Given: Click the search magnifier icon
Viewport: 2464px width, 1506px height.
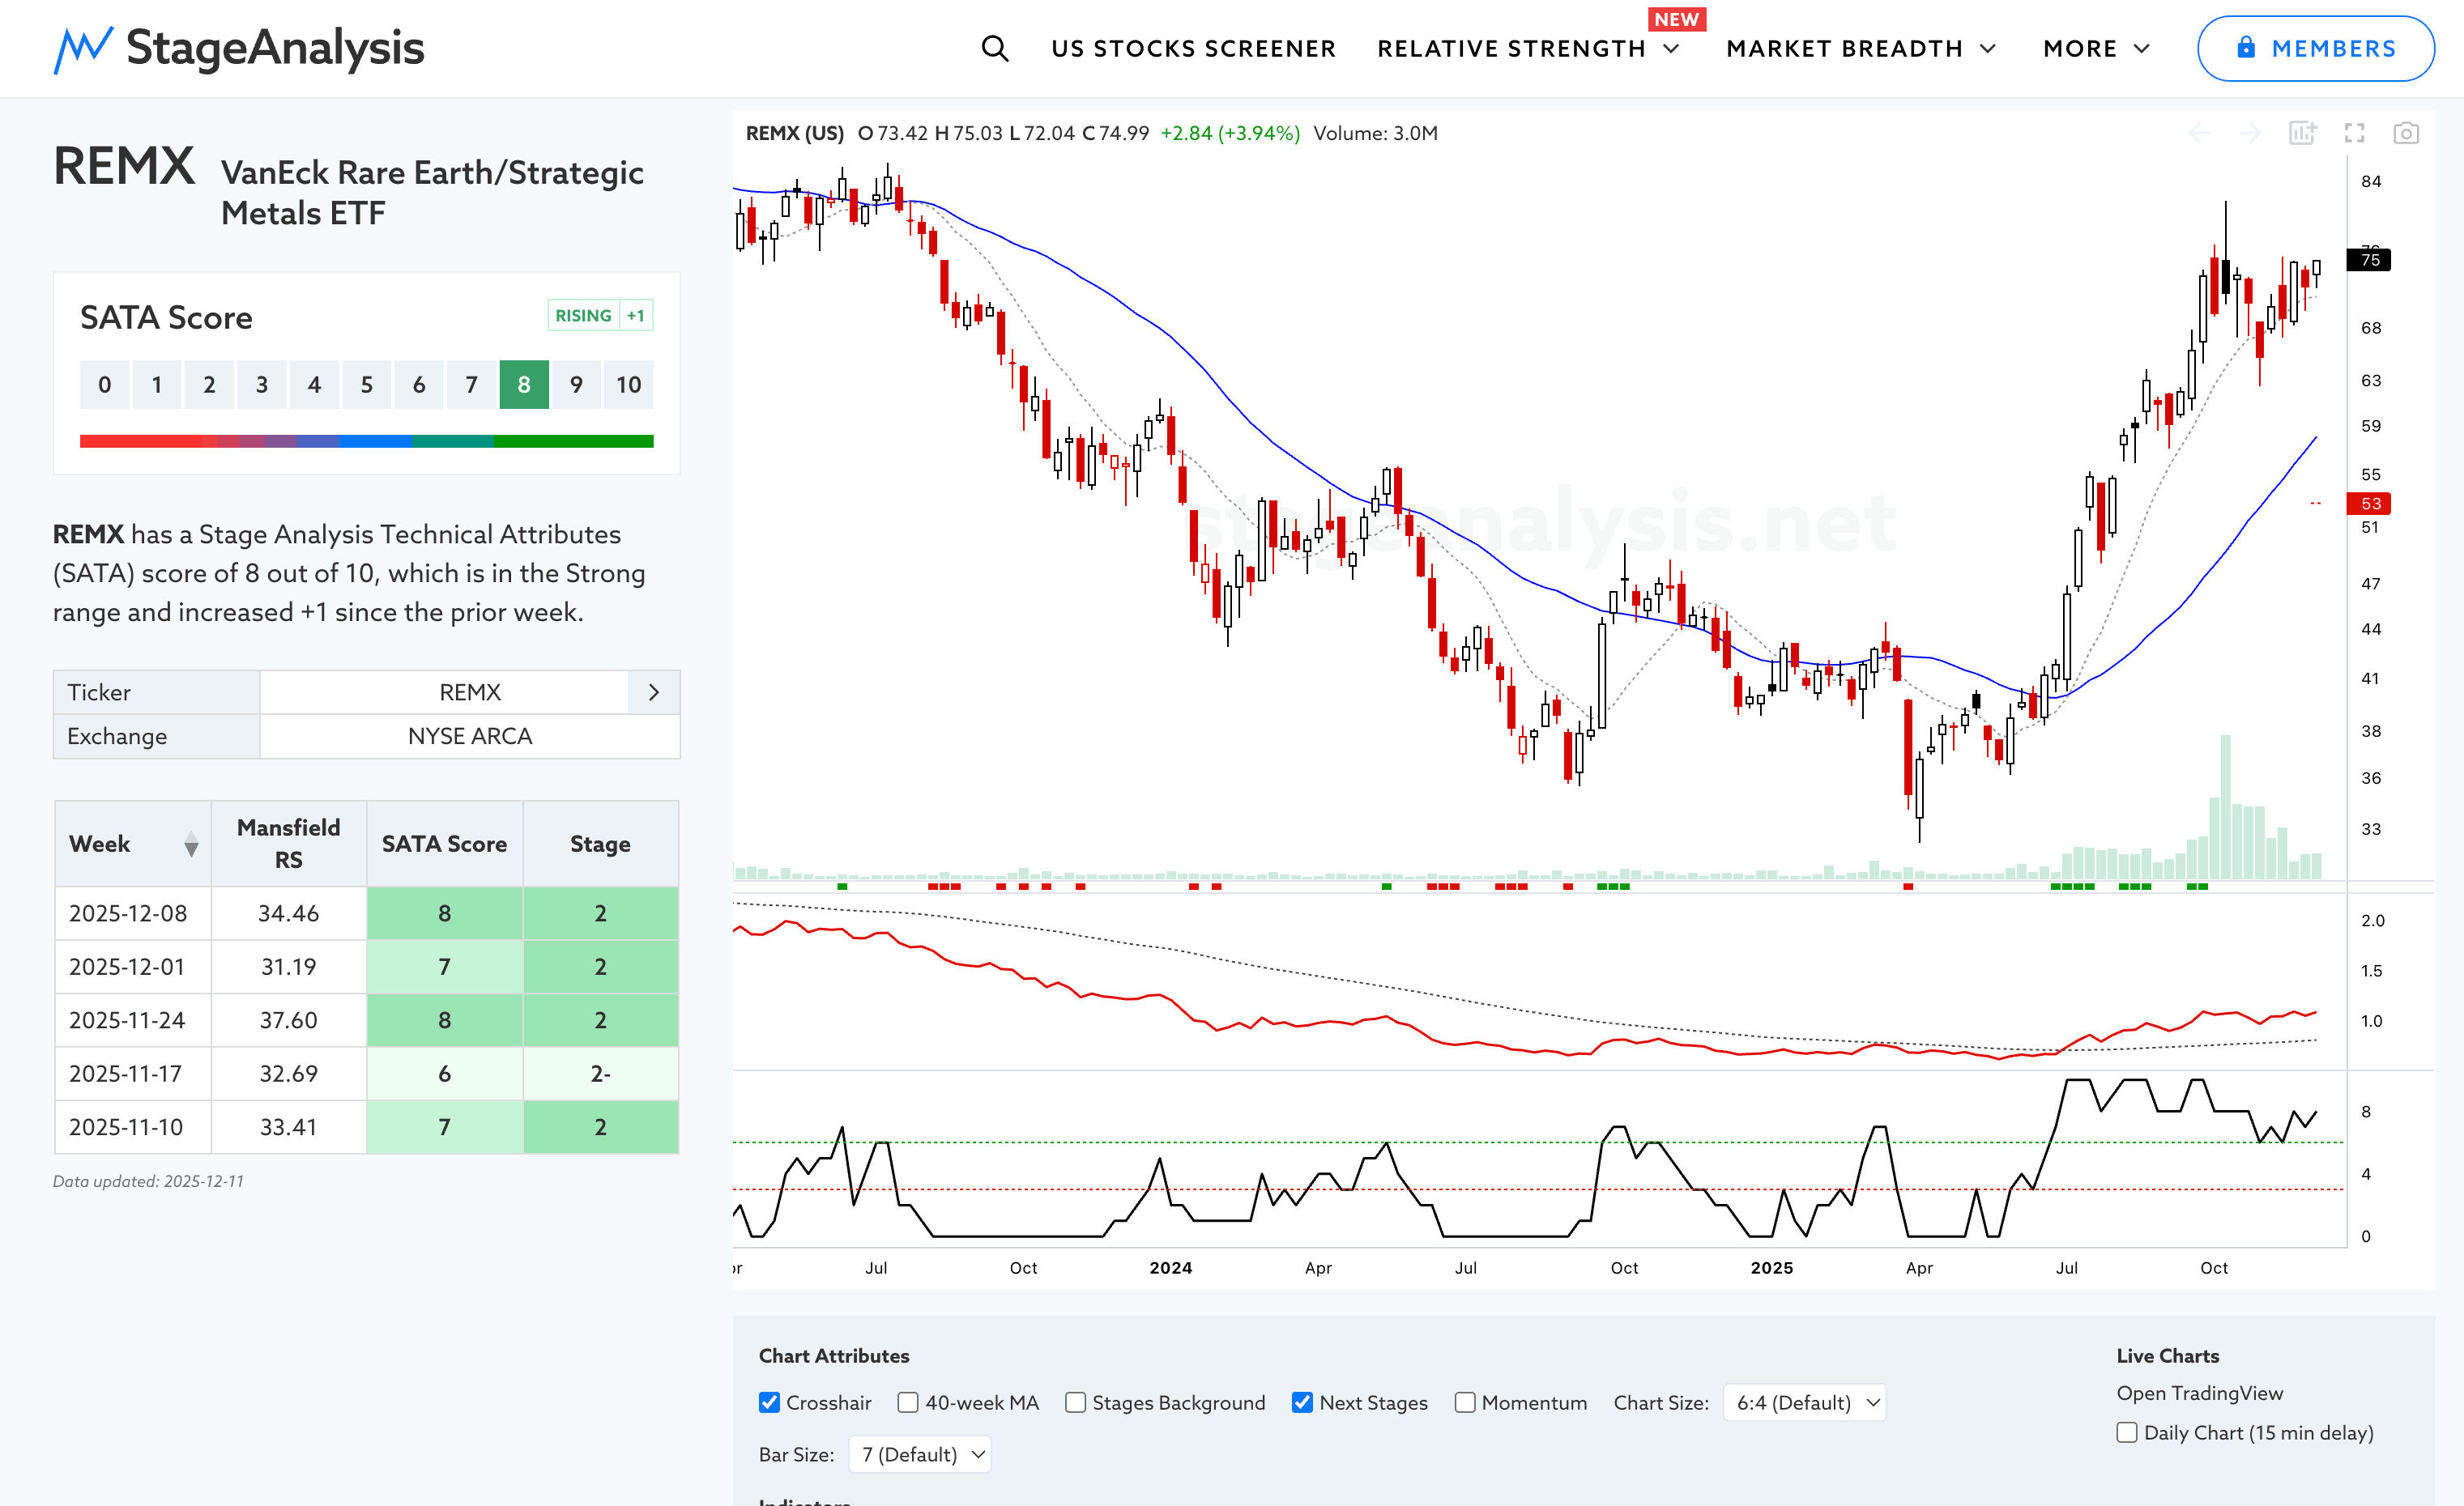Looking at the screenshot, I should click(x=994, y=48).
